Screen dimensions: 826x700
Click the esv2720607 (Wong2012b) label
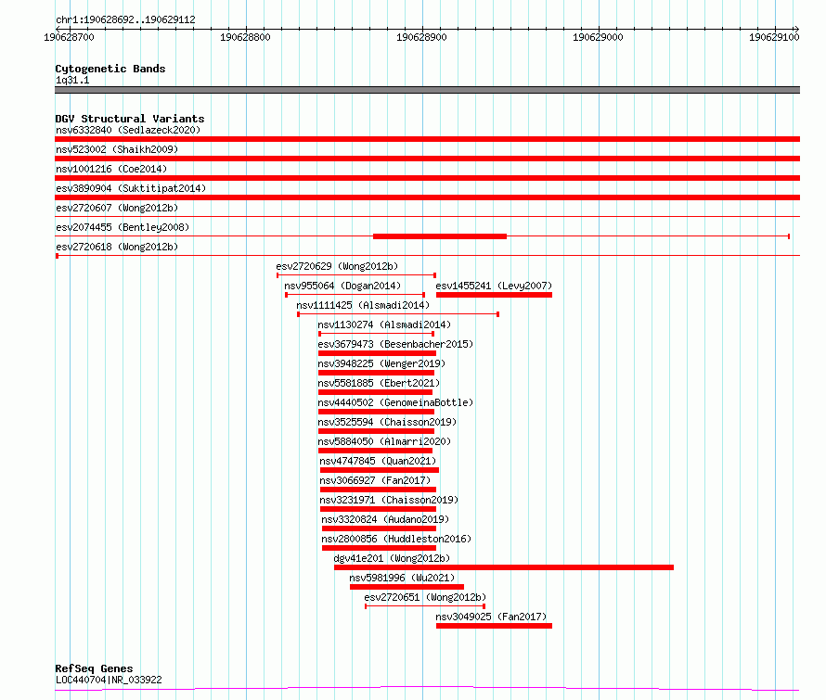click(117, 208)
